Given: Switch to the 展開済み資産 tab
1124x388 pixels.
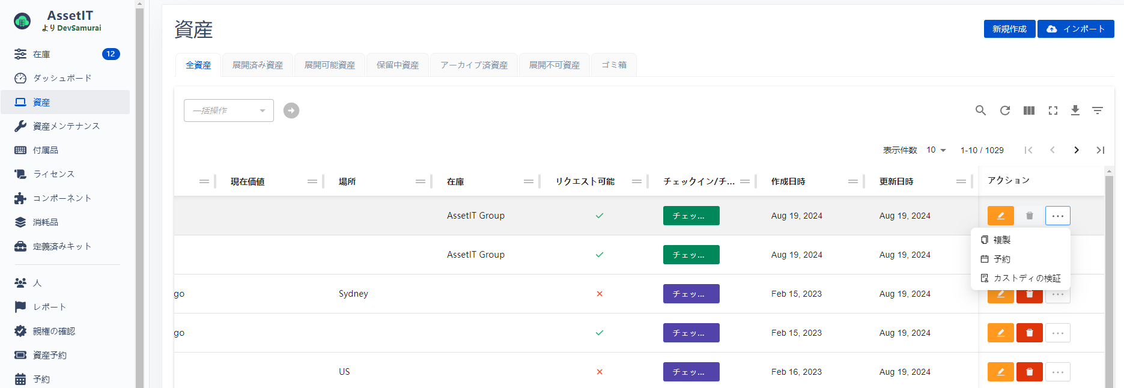Looking at the screenshot, I should coord(257,65).
